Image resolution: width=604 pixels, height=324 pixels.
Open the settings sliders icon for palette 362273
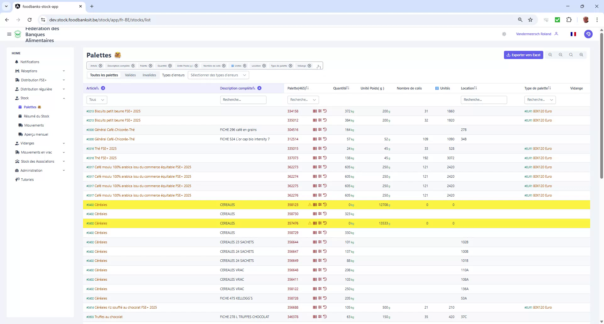(320, 167)
